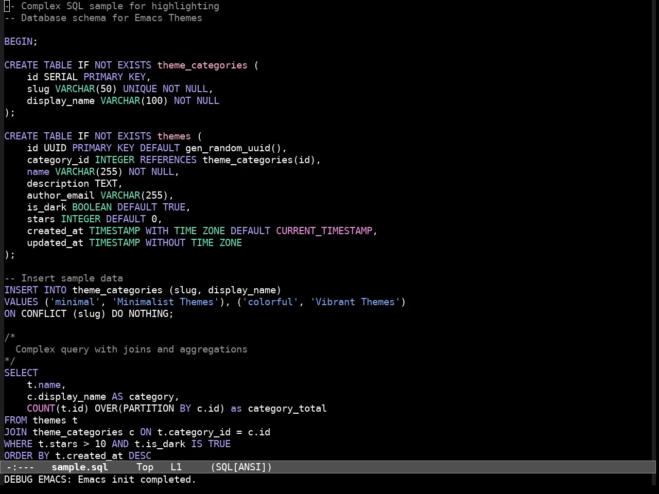Click the L1 line number indicator
Screen dimensions: 659x494
click(176, 467)
